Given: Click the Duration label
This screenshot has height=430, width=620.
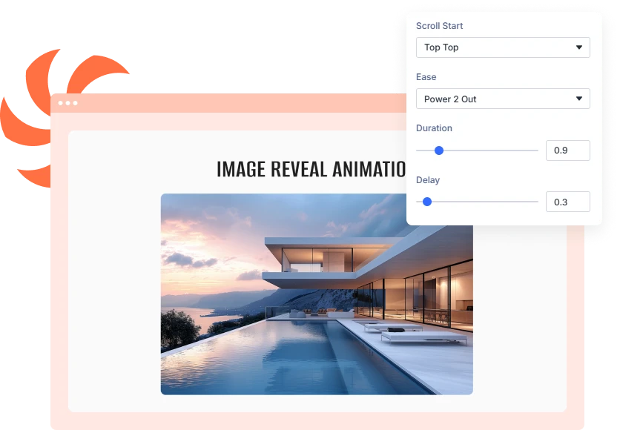Looking at the screenshot, I should (434, 128).
